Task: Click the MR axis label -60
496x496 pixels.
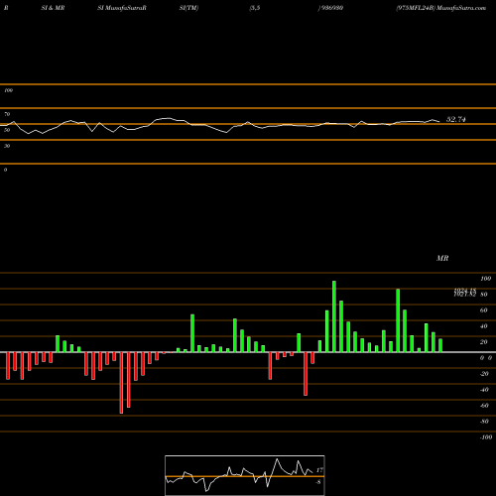Action: pos(484,406)
